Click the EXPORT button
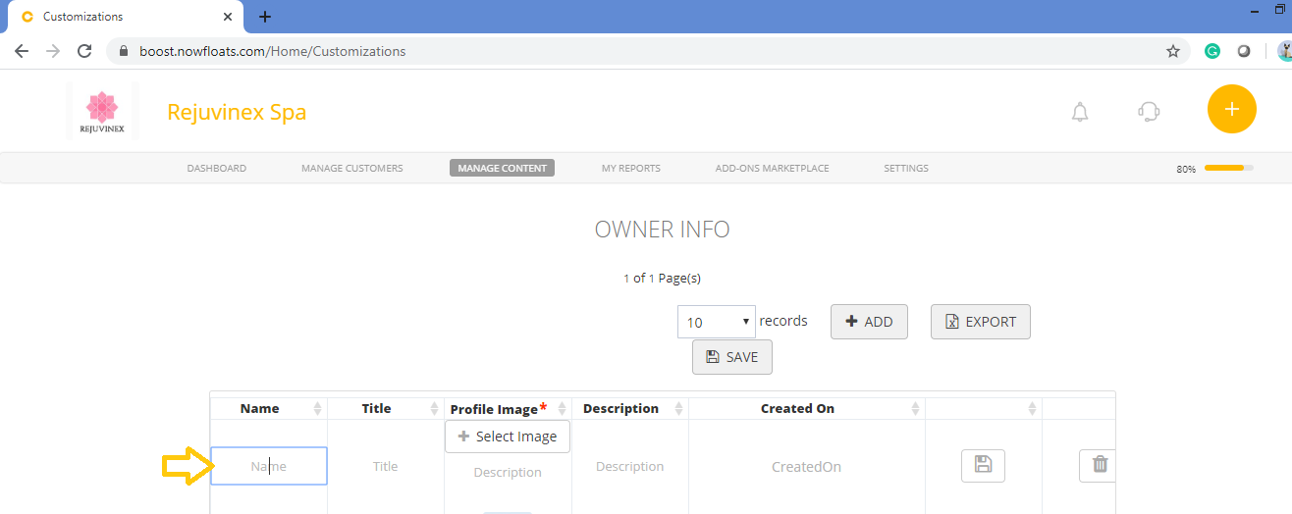This screenshot has height=514, width=1292. [x=981, y=322]
